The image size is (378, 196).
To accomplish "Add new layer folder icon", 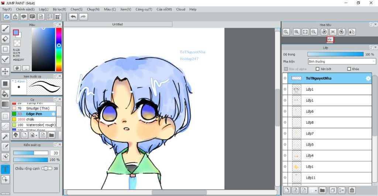I will pyautogui.click(x=322, y=190).
